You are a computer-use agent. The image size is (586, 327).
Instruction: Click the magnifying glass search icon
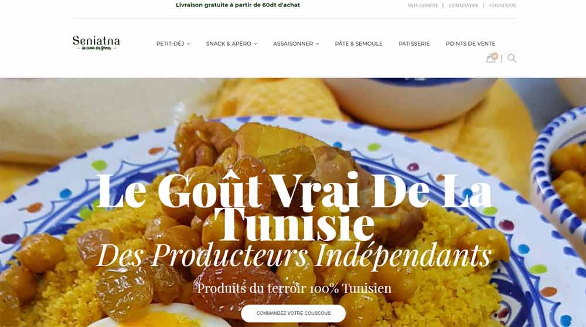coord(512,58)
